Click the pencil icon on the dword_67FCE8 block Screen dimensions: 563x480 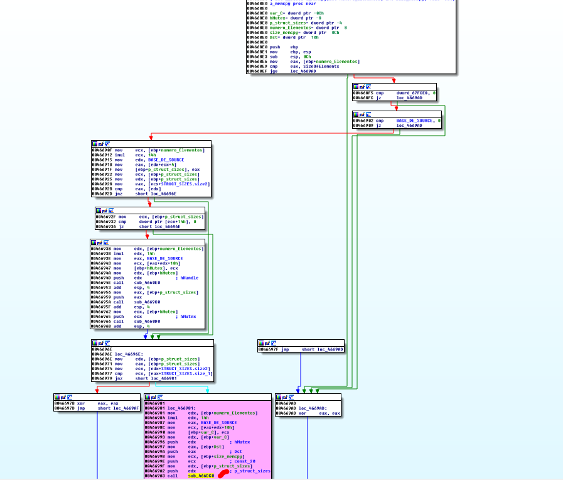(x=362, y=87)
